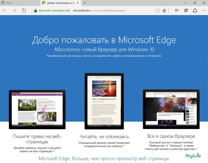Screen dimensions: 208x163
Task: Go forward with the forward arrow
Action: click(x=14, y=10)
